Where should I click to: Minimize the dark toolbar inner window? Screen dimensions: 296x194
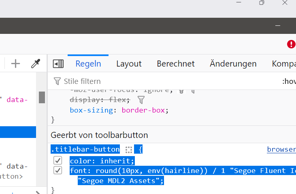[x=278, y=25]
